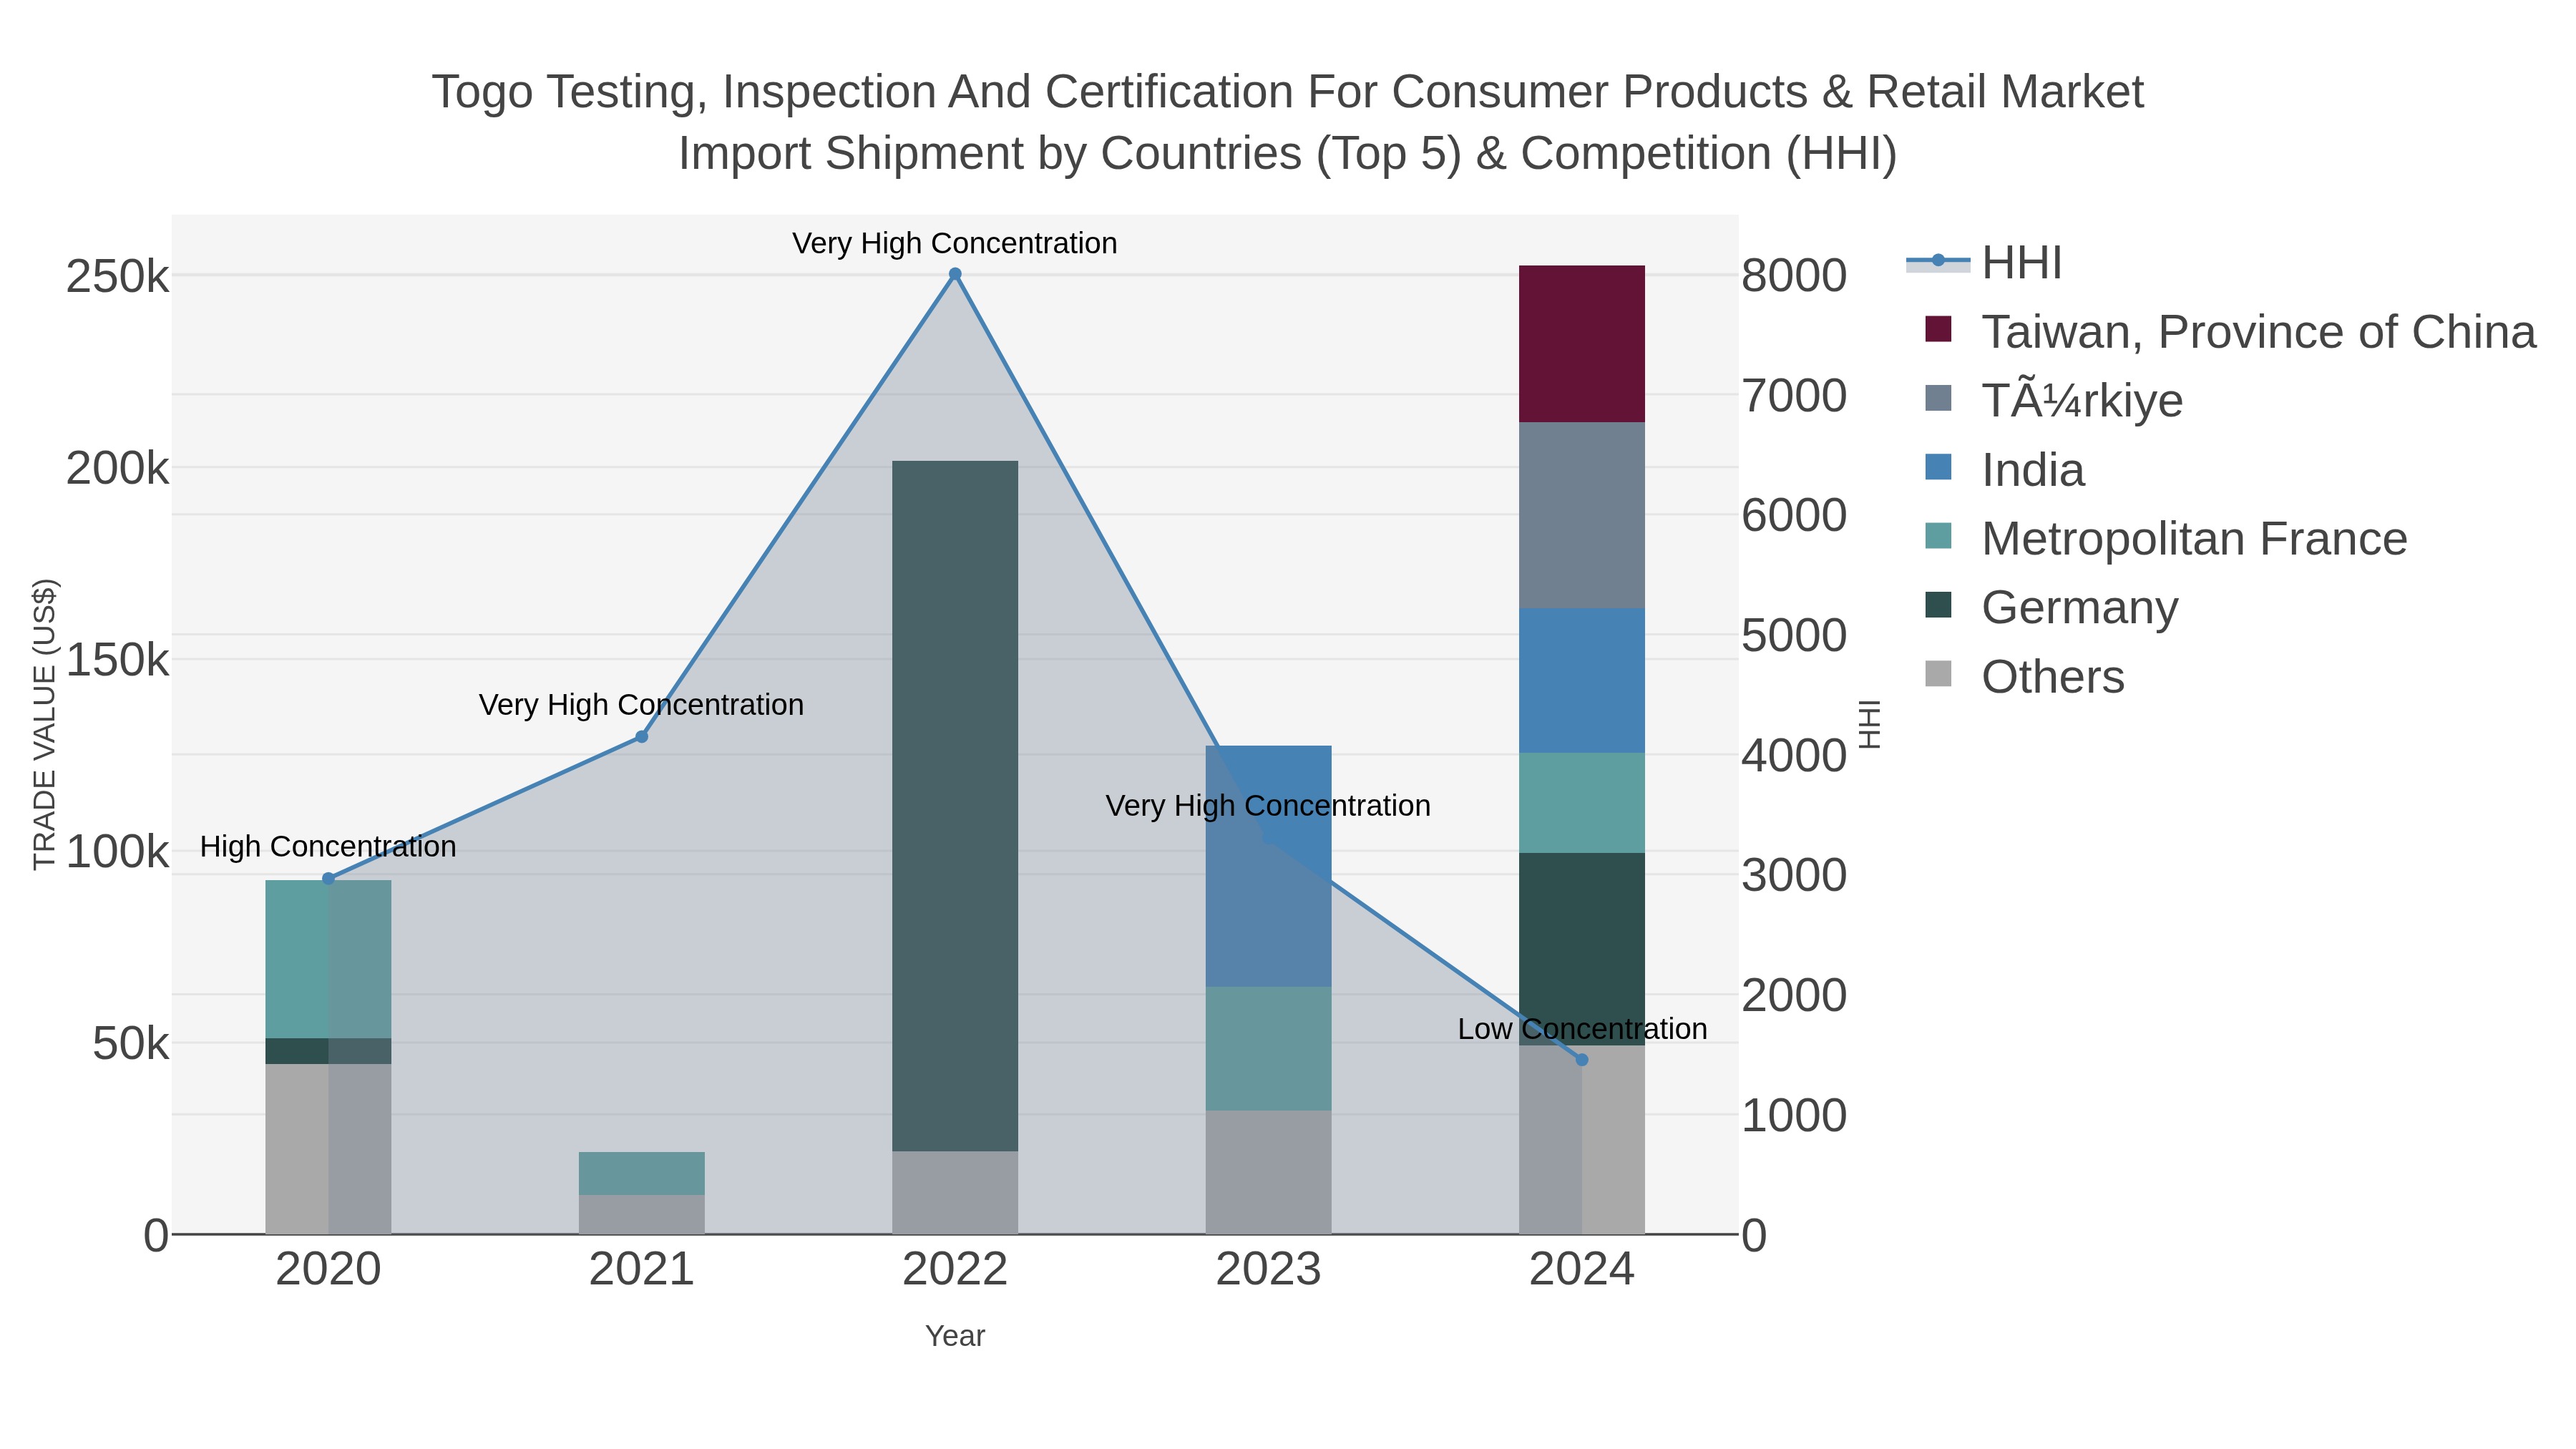2576x1449 pixels.
Task: Click the Others segment in 2023 bar
Action: pos(1269,1172)
